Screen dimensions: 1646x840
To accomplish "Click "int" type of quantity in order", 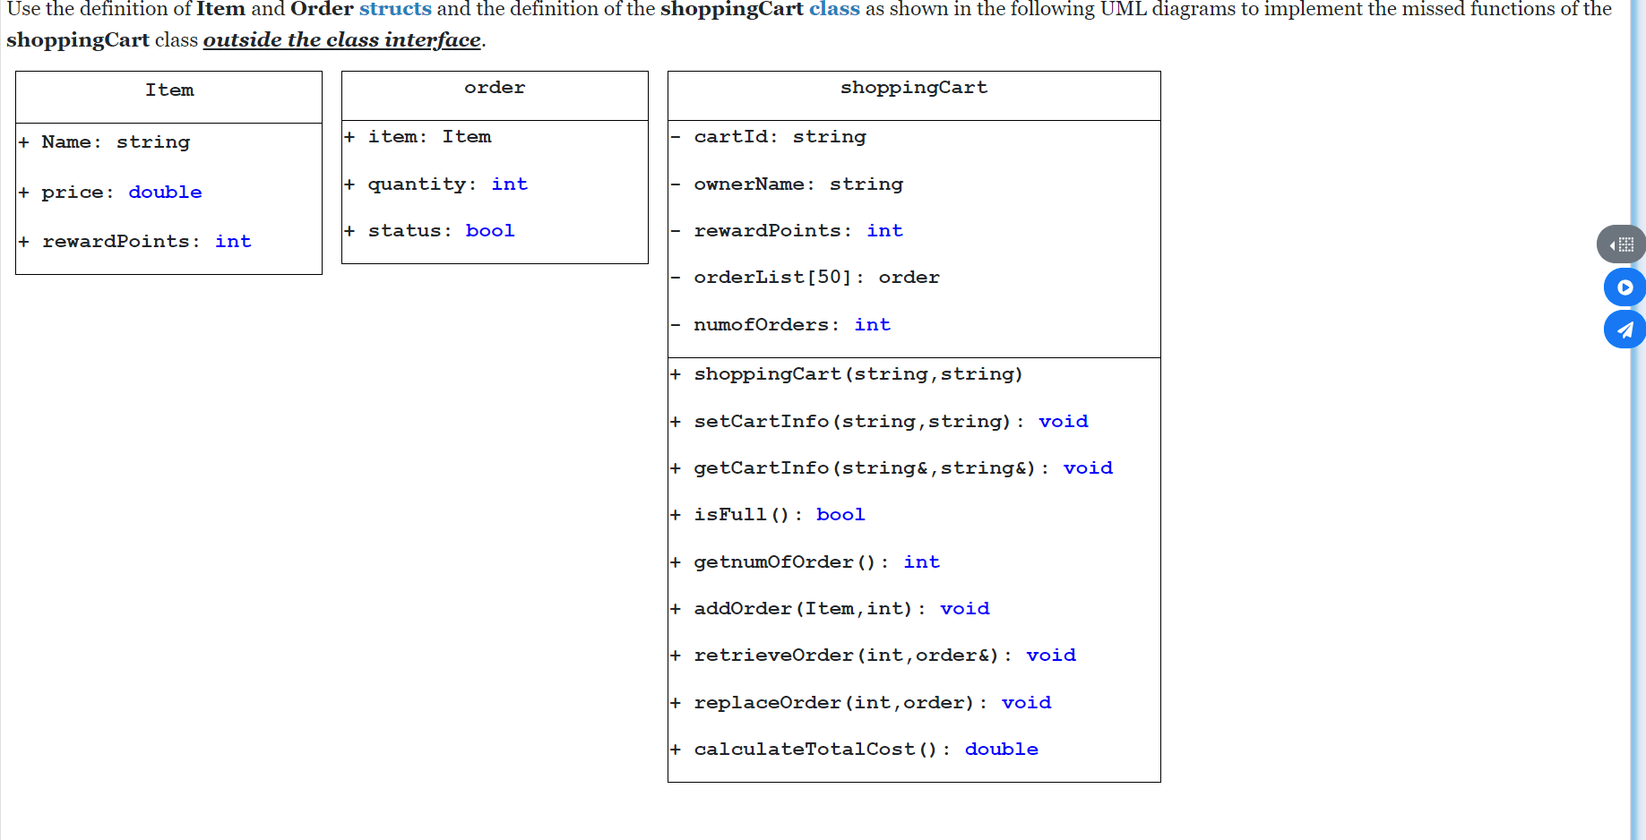I will point(509,184).
